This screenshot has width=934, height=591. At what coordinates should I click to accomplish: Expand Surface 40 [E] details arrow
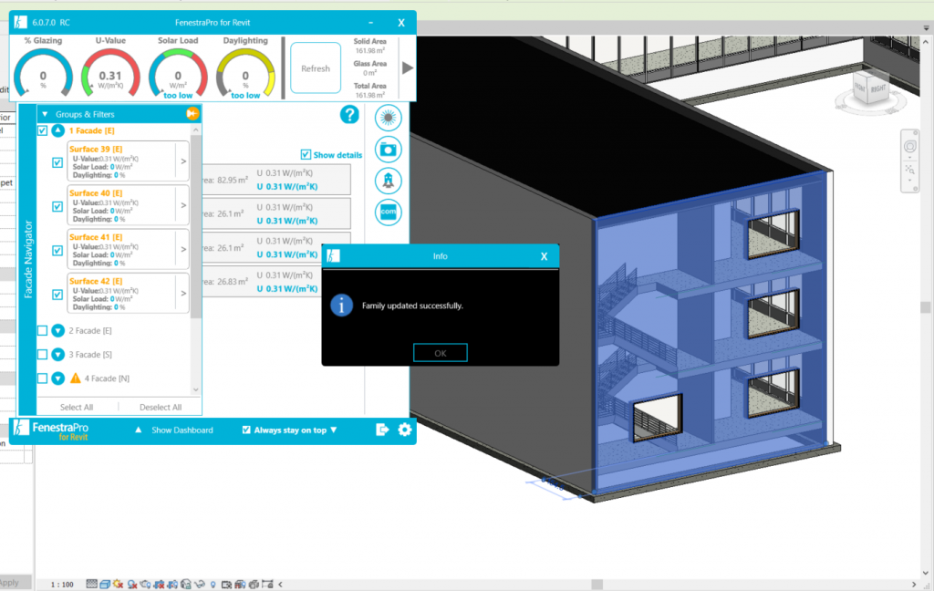183,205
